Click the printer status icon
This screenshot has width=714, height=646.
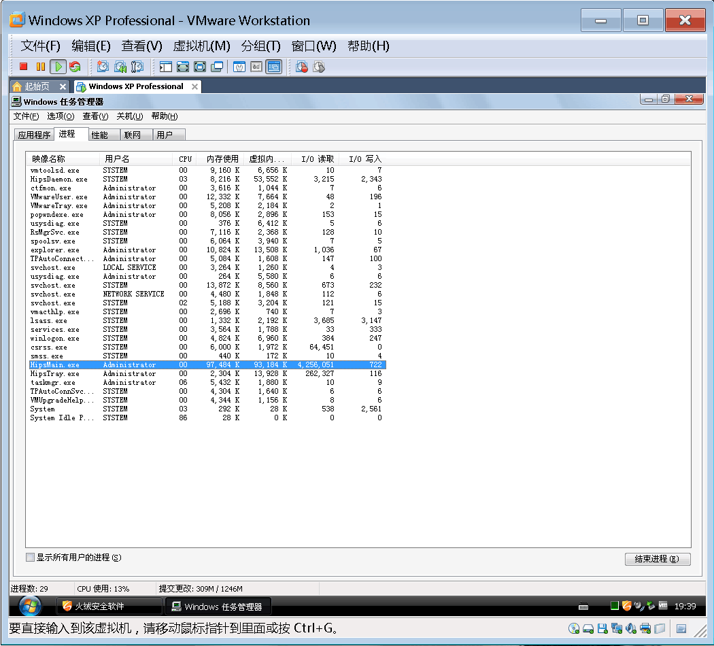point(645,629)
